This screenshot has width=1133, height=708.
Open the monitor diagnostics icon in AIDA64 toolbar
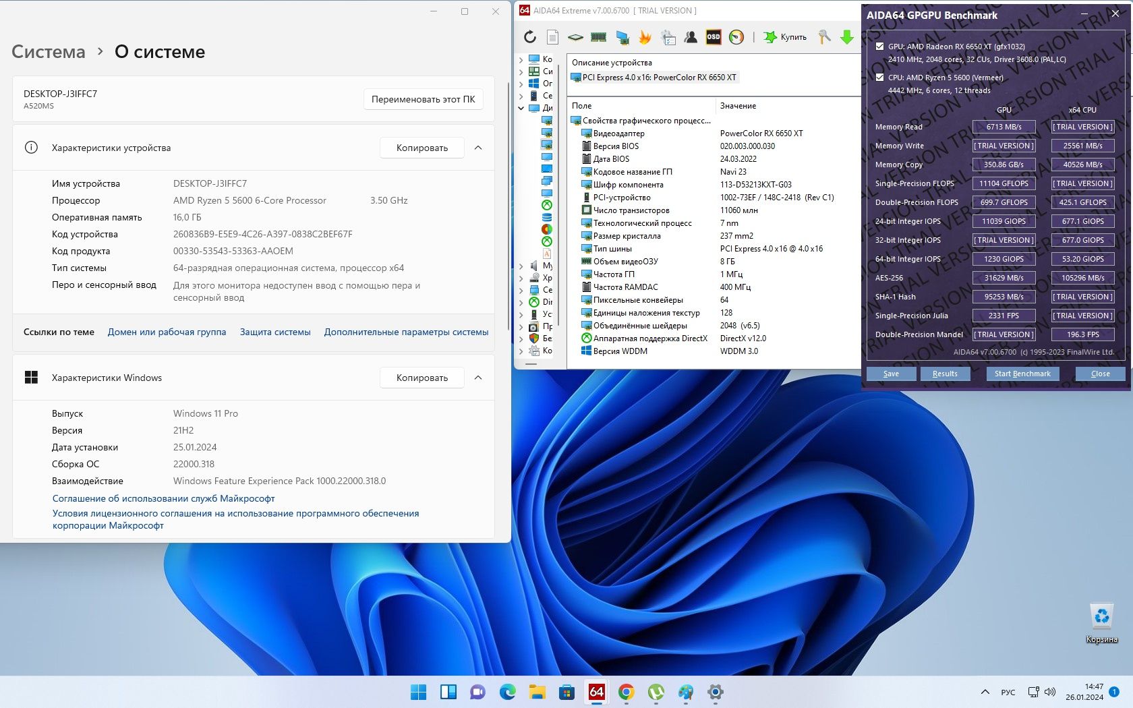click(622, 37)
